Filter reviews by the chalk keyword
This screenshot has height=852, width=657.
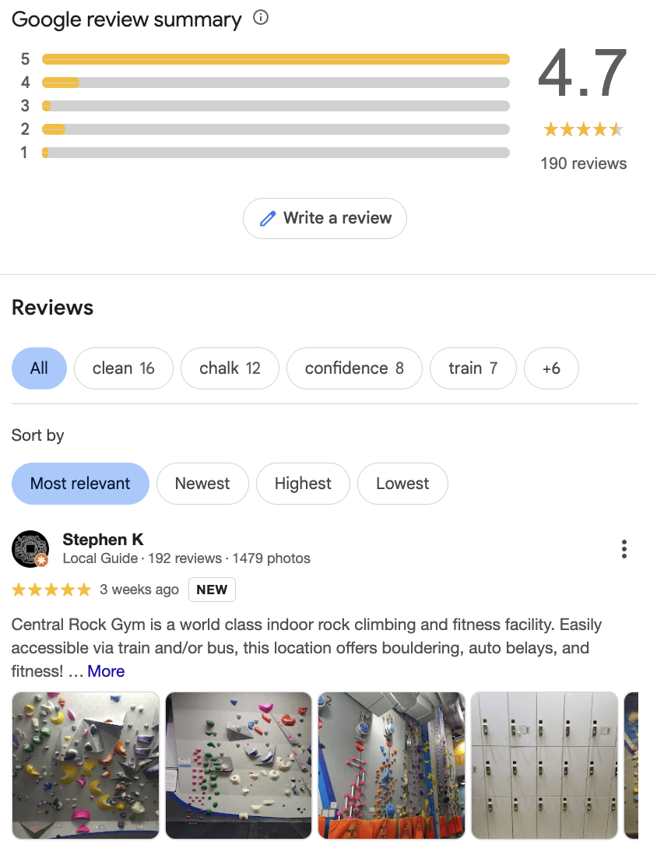point(230,368)
